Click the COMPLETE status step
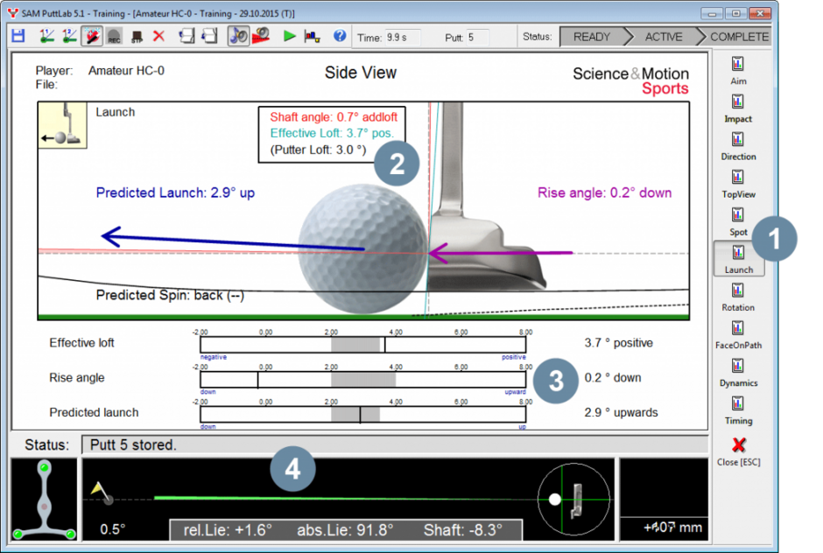The image size is (823, 553). click(x=738, y=37)
